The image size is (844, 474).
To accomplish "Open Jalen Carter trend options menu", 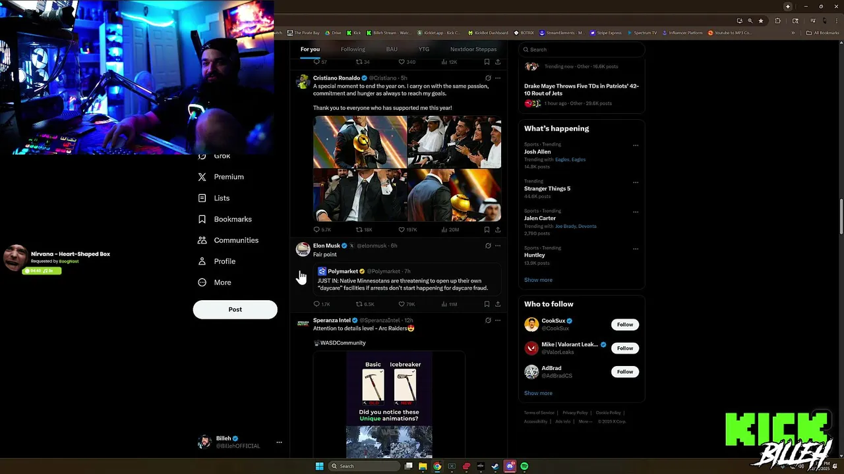I will click(636, 212).
